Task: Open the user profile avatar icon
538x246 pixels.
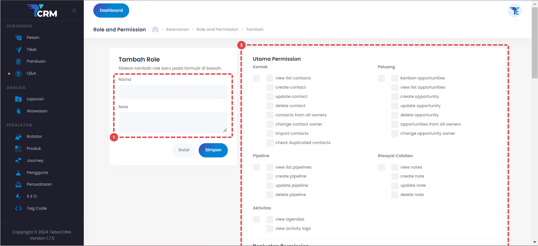Action: (514, 11)
